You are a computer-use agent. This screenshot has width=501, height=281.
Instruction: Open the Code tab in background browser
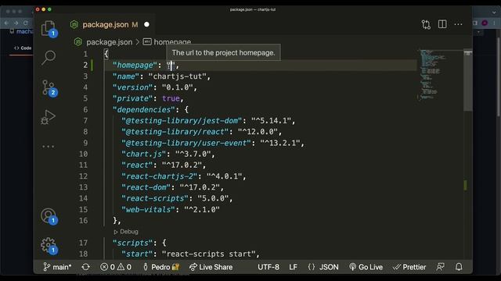[23, 48]
